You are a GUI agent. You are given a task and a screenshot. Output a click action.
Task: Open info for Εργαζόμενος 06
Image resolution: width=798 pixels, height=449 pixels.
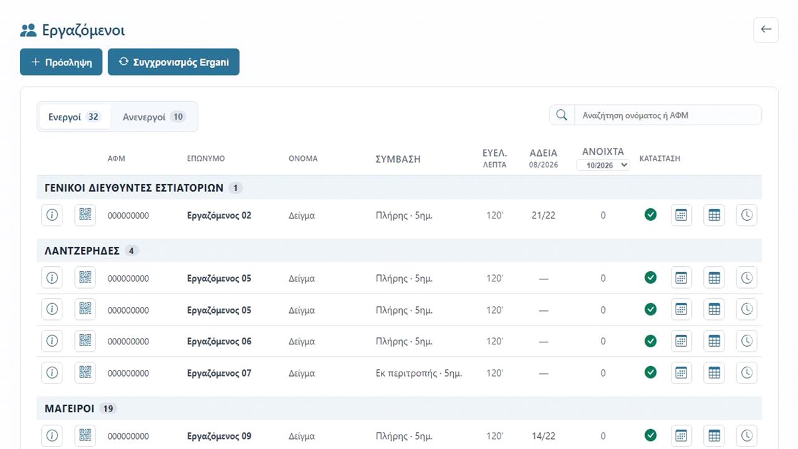[x=52, y=341]
